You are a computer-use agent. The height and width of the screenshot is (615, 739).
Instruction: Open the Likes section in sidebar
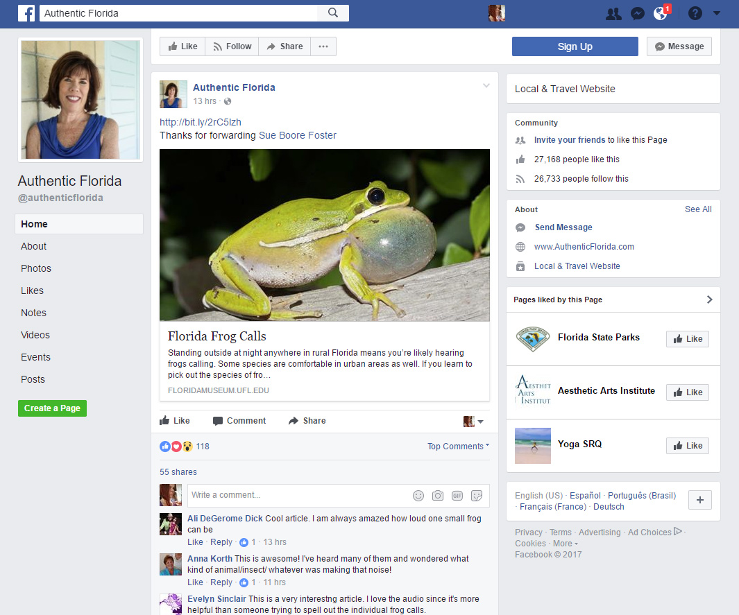pyautogui.click(x=32, y=291)
